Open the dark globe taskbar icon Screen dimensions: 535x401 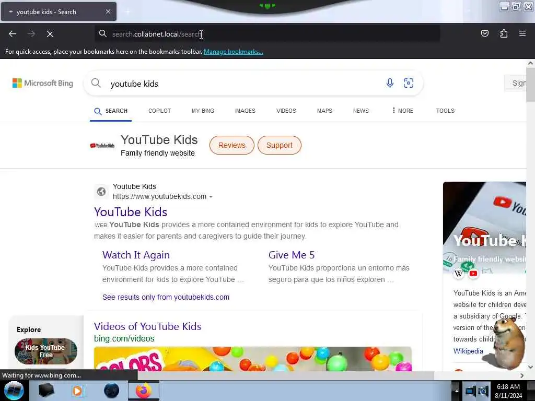tap(111, 391)
